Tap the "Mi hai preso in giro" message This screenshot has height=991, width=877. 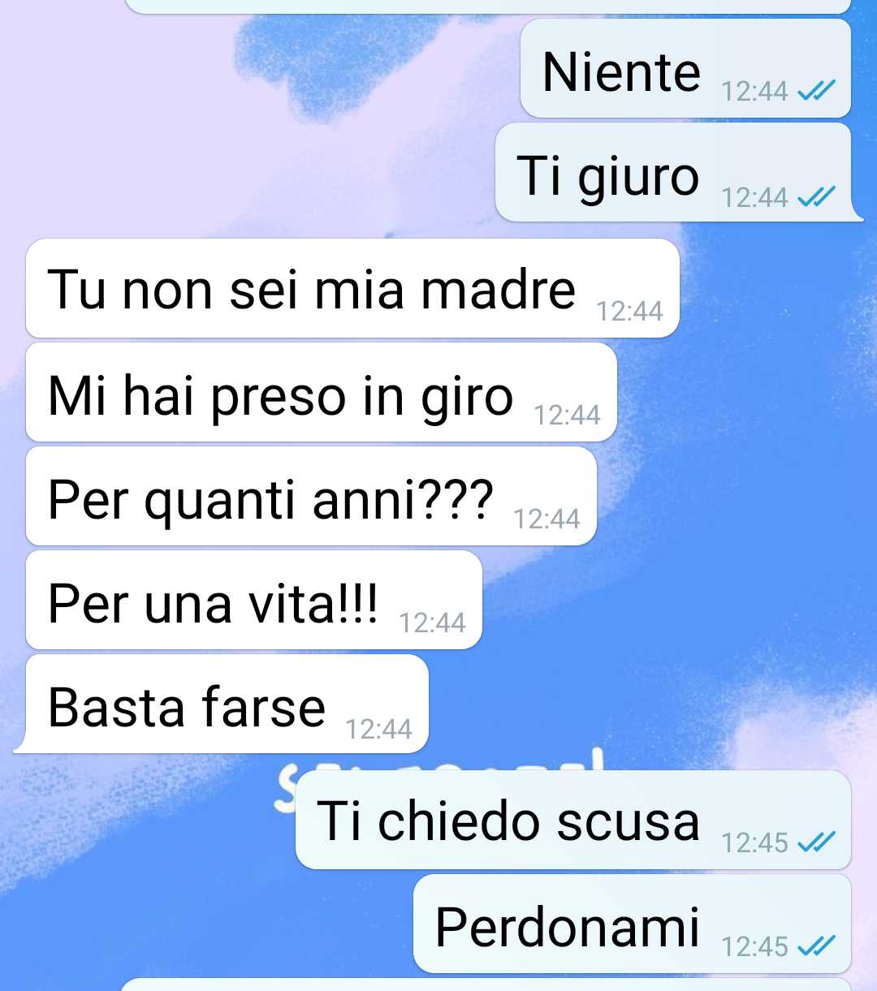point(322,392)
